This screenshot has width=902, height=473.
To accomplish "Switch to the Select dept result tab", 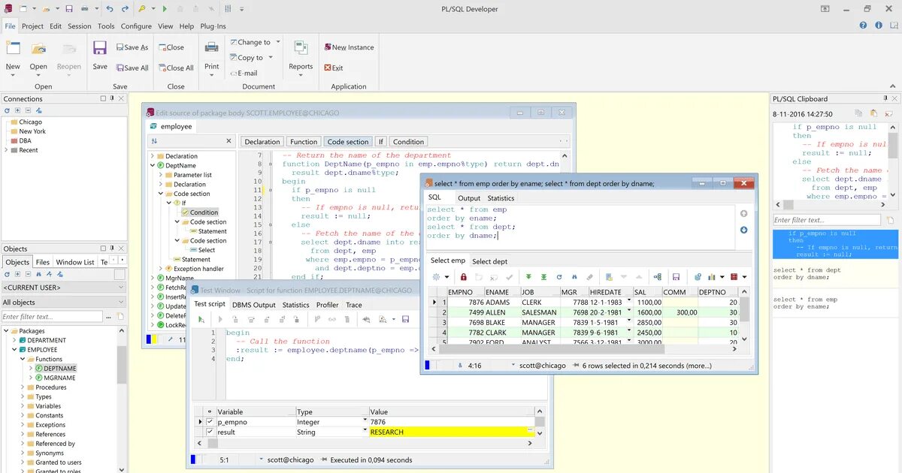I will 489,261.
